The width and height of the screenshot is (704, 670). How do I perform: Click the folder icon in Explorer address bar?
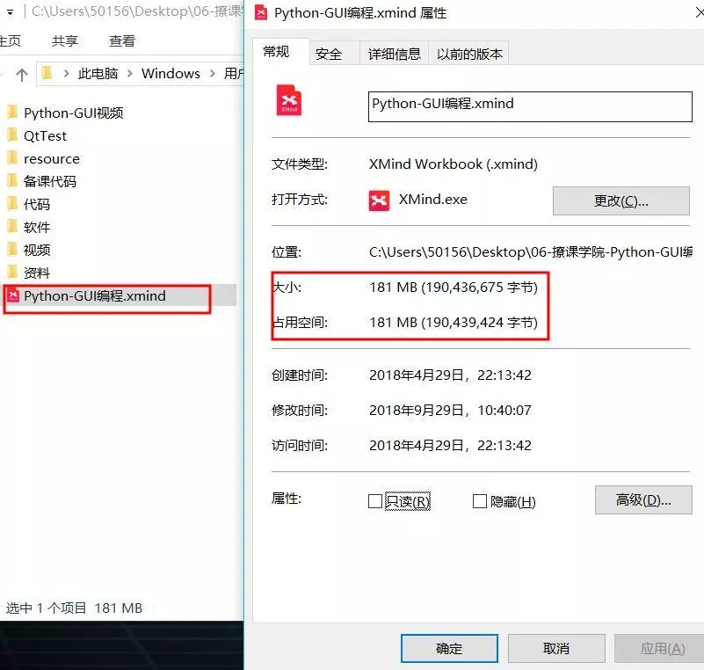(47, 73)
